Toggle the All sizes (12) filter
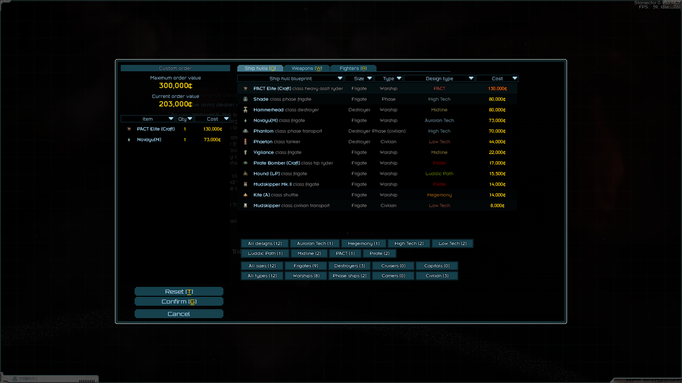 [262, 265]
